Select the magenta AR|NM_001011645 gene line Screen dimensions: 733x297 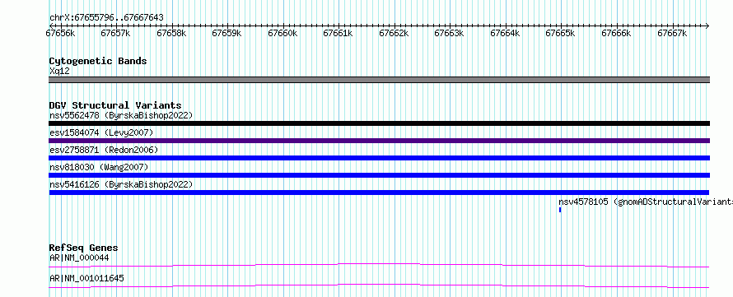pos(379,285)
